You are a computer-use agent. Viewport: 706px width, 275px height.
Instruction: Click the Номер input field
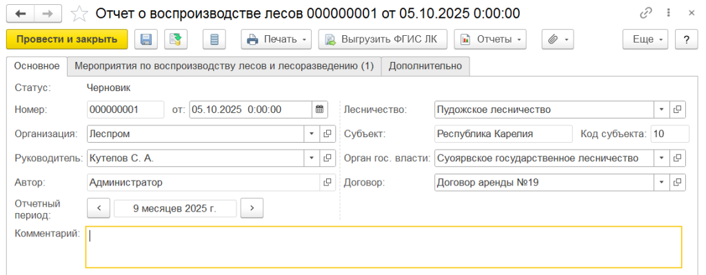pyautogui.click(x=125, y=110)
